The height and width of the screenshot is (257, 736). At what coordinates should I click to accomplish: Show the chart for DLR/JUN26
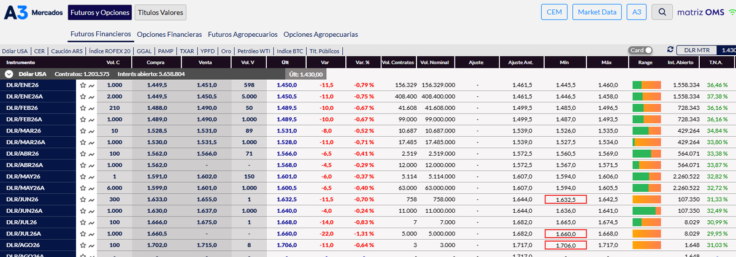tap(91, 199)
